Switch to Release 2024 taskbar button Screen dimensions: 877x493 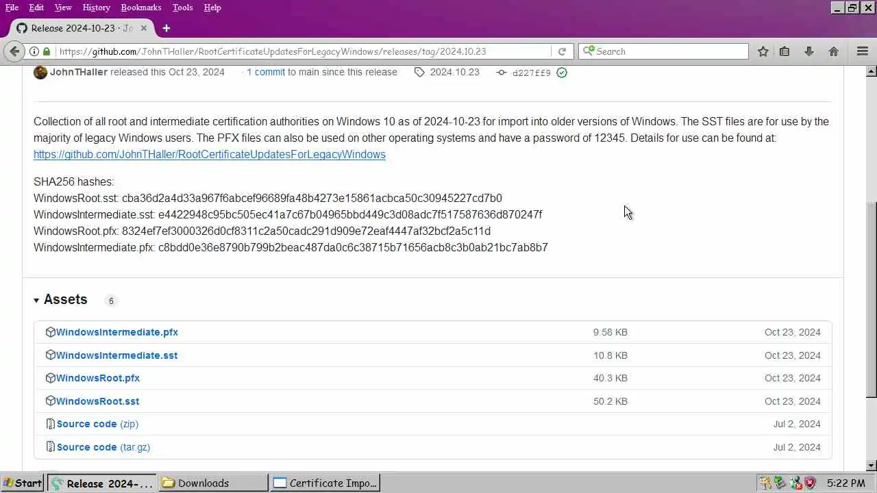(x=103, y=483)
